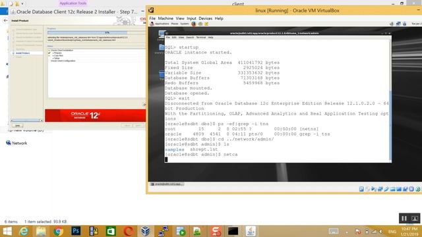Select the terminal task in guest taskbar
The height and width of the screenshot is (237, 422).
pos(167,184)
